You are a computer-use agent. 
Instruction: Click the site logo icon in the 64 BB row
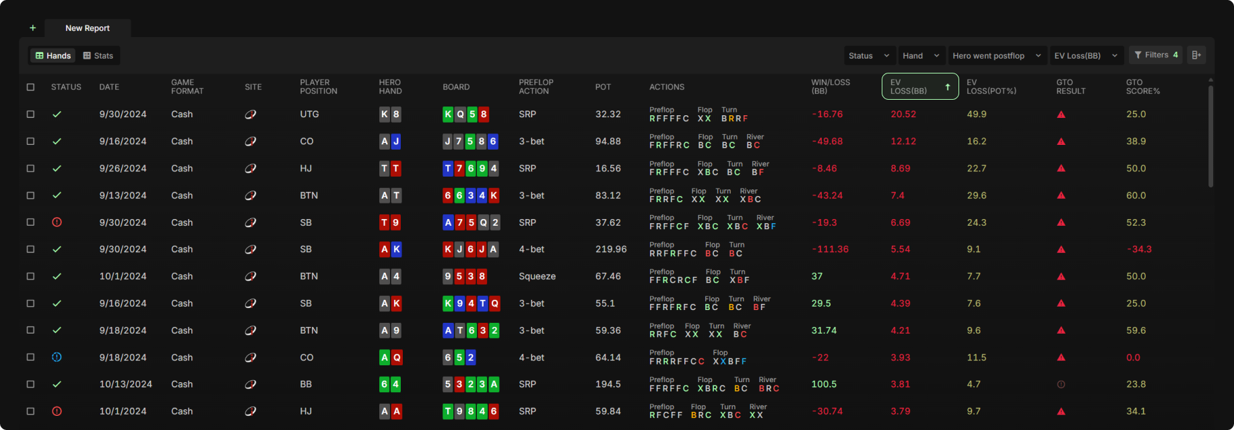(251, 384)
